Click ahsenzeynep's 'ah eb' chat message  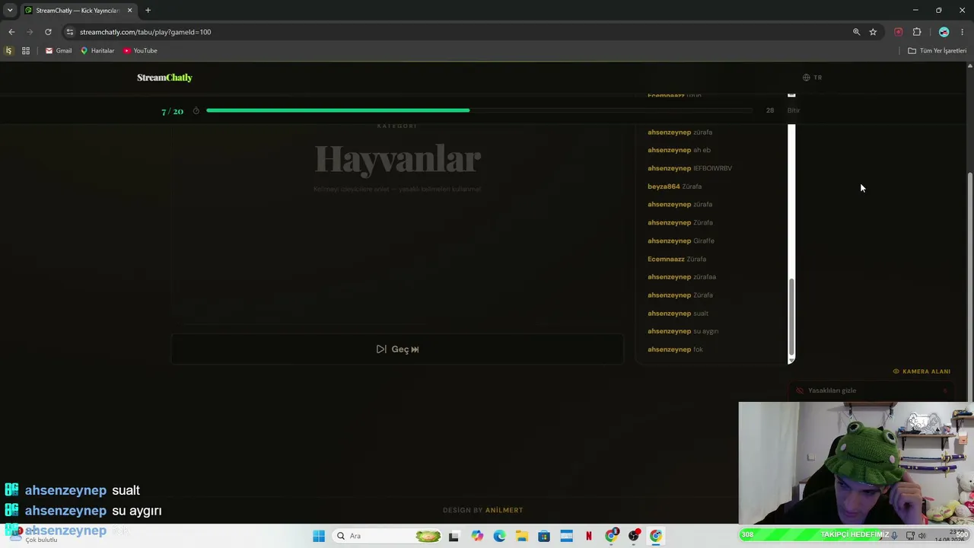[679, 150]
